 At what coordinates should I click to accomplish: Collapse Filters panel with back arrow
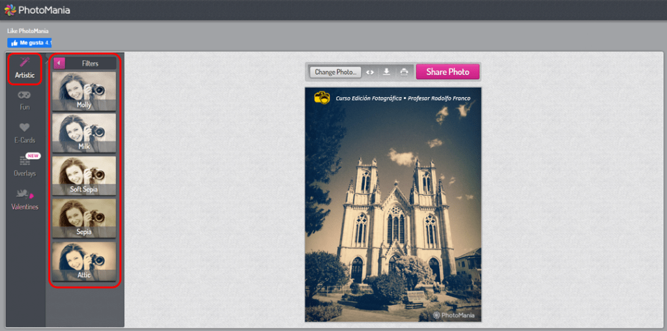pos(59,63)
